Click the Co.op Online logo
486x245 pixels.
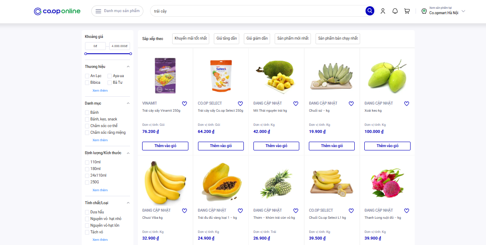click(x=58, y=11)
